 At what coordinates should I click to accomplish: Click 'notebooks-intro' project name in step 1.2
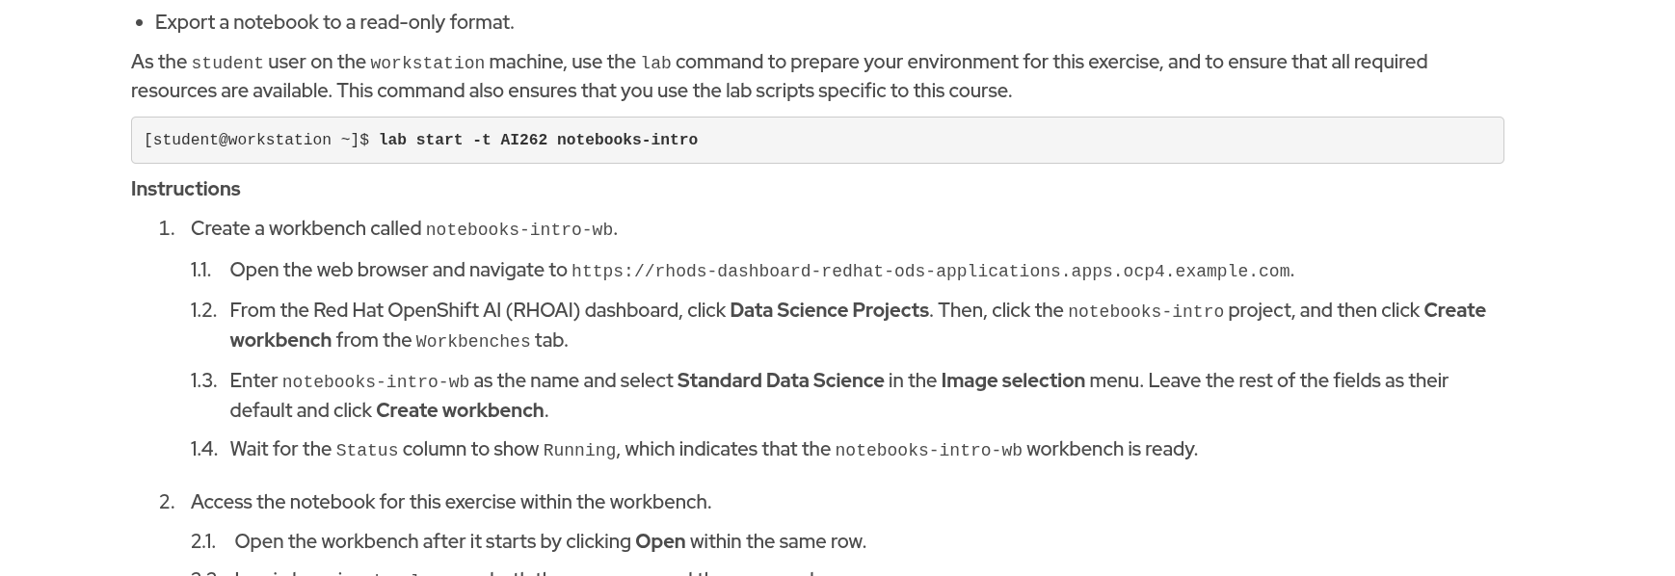[1145, 312]
